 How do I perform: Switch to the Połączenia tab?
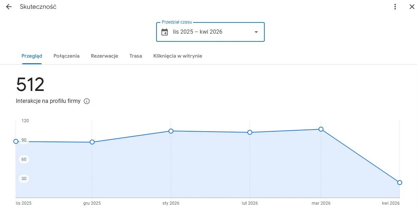66,56
